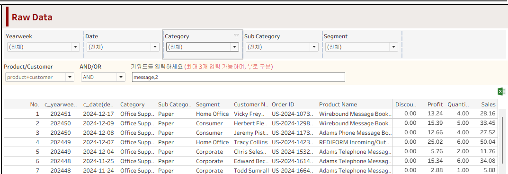The width and height of the screenshot is (508, 174).
Task: Click the Raw Data dashboard title
Action: point(32,17)
